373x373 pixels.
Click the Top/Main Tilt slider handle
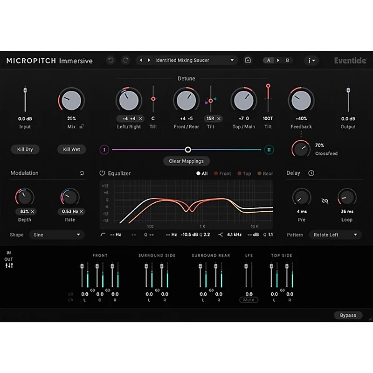tap(268, 86)
